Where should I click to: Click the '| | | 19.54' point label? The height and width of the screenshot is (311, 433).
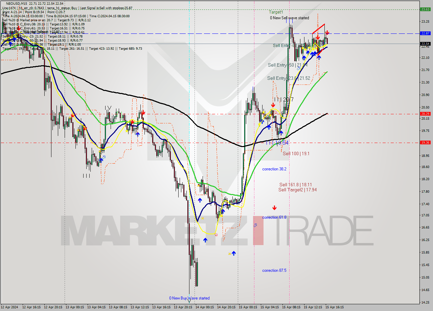[277, 143]
